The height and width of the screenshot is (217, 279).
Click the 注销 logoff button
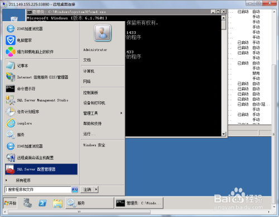(x=87, y=190)
